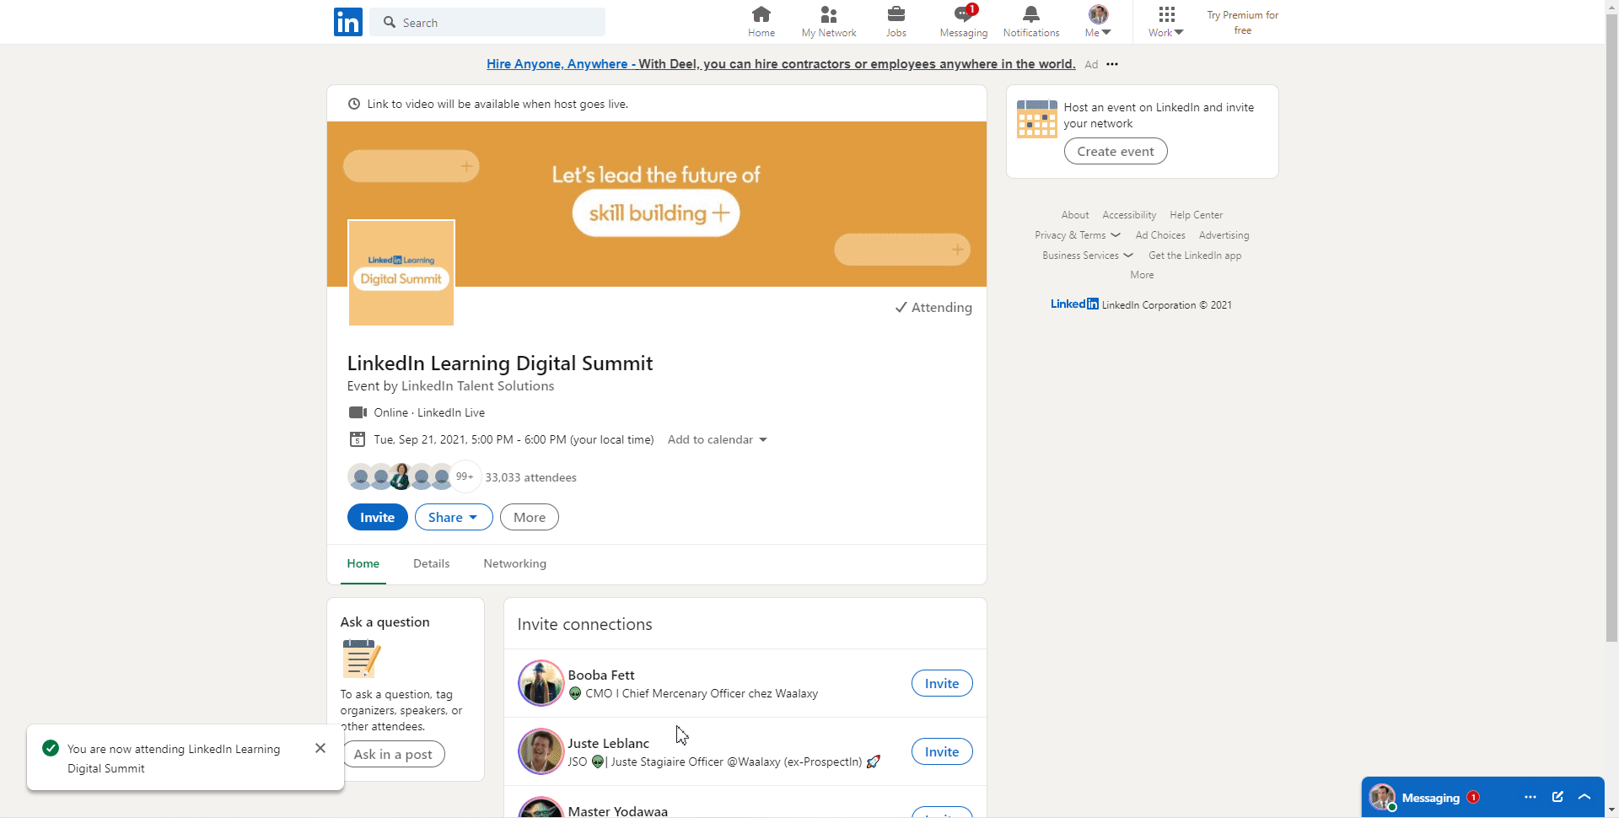Open Juste Leblanc's profile picture
The image size is (1619, 818).
[x=541, y=751]
